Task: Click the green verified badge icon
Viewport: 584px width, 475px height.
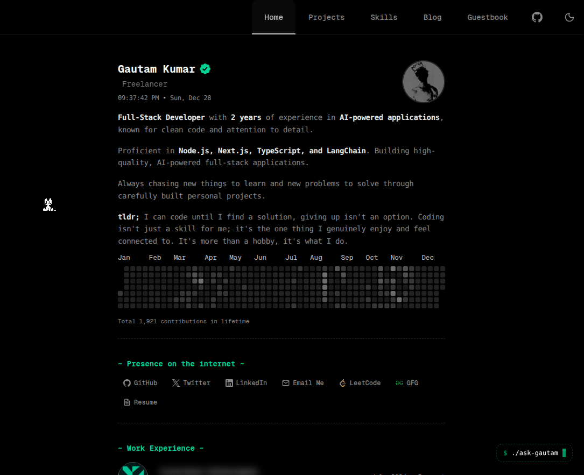Action: 205,69
